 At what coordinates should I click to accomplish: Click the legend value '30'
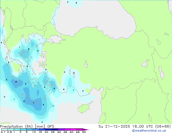[59, 132]
